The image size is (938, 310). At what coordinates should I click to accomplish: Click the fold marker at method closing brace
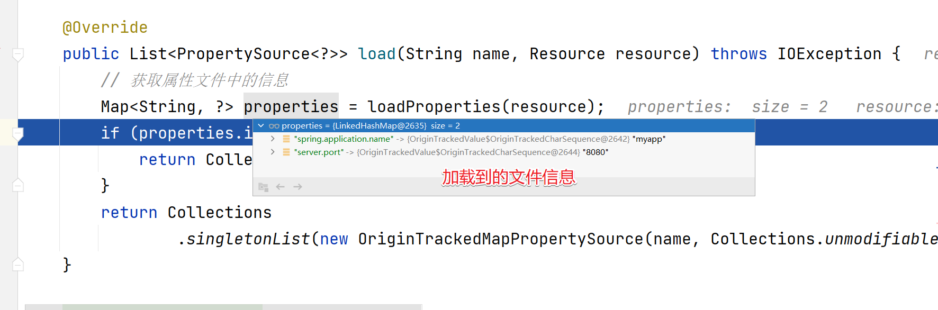click(17, 264)
